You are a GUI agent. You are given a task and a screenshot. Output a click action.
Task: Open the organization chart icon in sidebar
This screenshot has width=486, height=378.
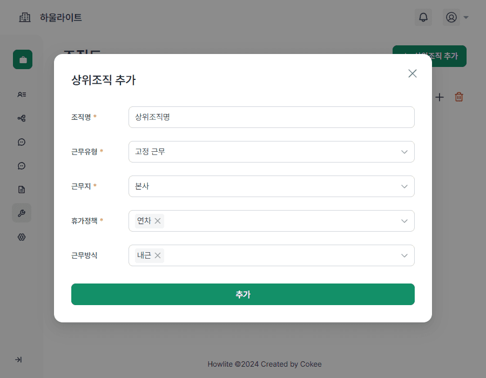[x=21, y=118]
